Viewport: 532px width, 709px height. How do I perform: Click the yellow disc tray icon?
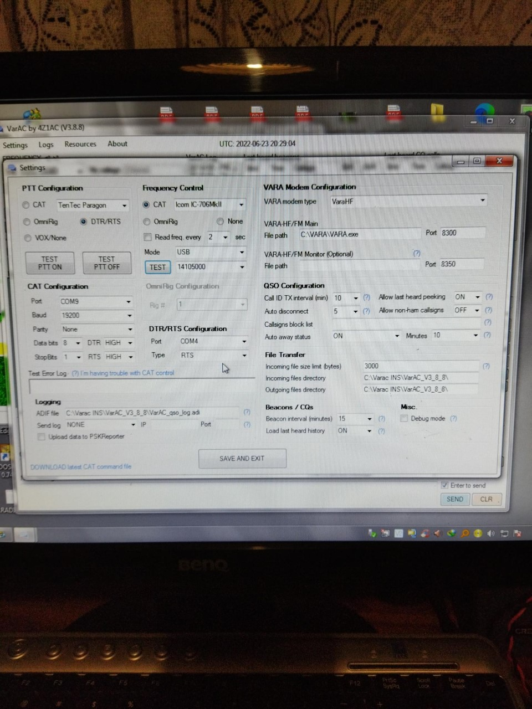pyautogui.click(x=478, y=534)
